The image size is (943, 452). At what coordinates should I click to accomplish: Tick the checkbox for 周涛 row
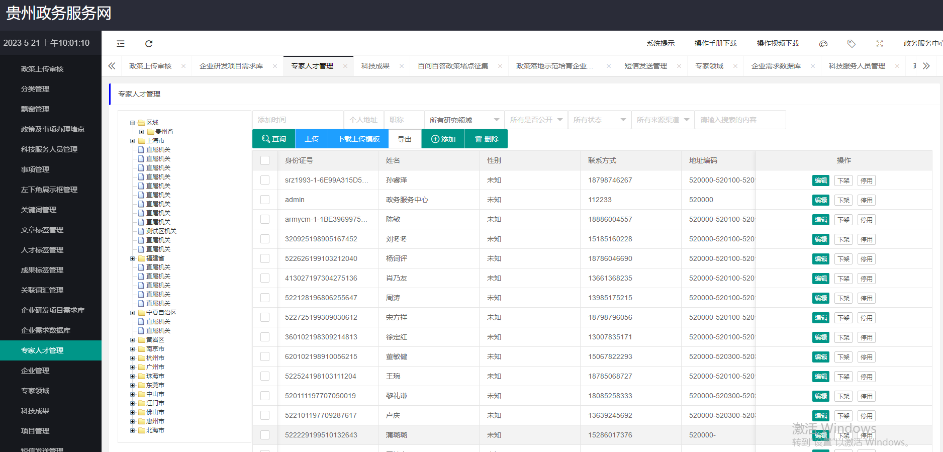(265, 298)
